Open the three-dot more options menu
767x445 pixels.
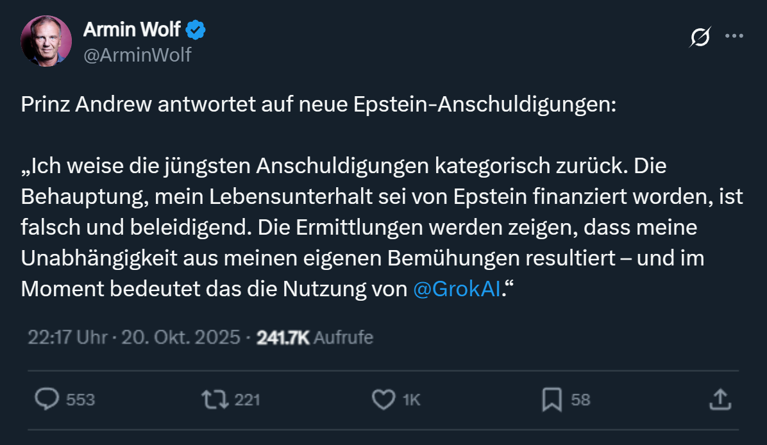(734, 37)
